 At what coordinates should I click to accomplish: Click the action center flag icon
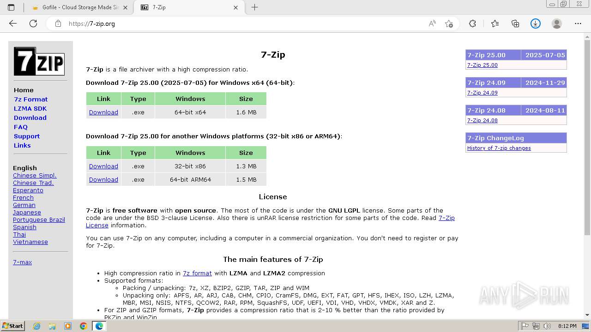pyautogui.click(x=525, y=326)
